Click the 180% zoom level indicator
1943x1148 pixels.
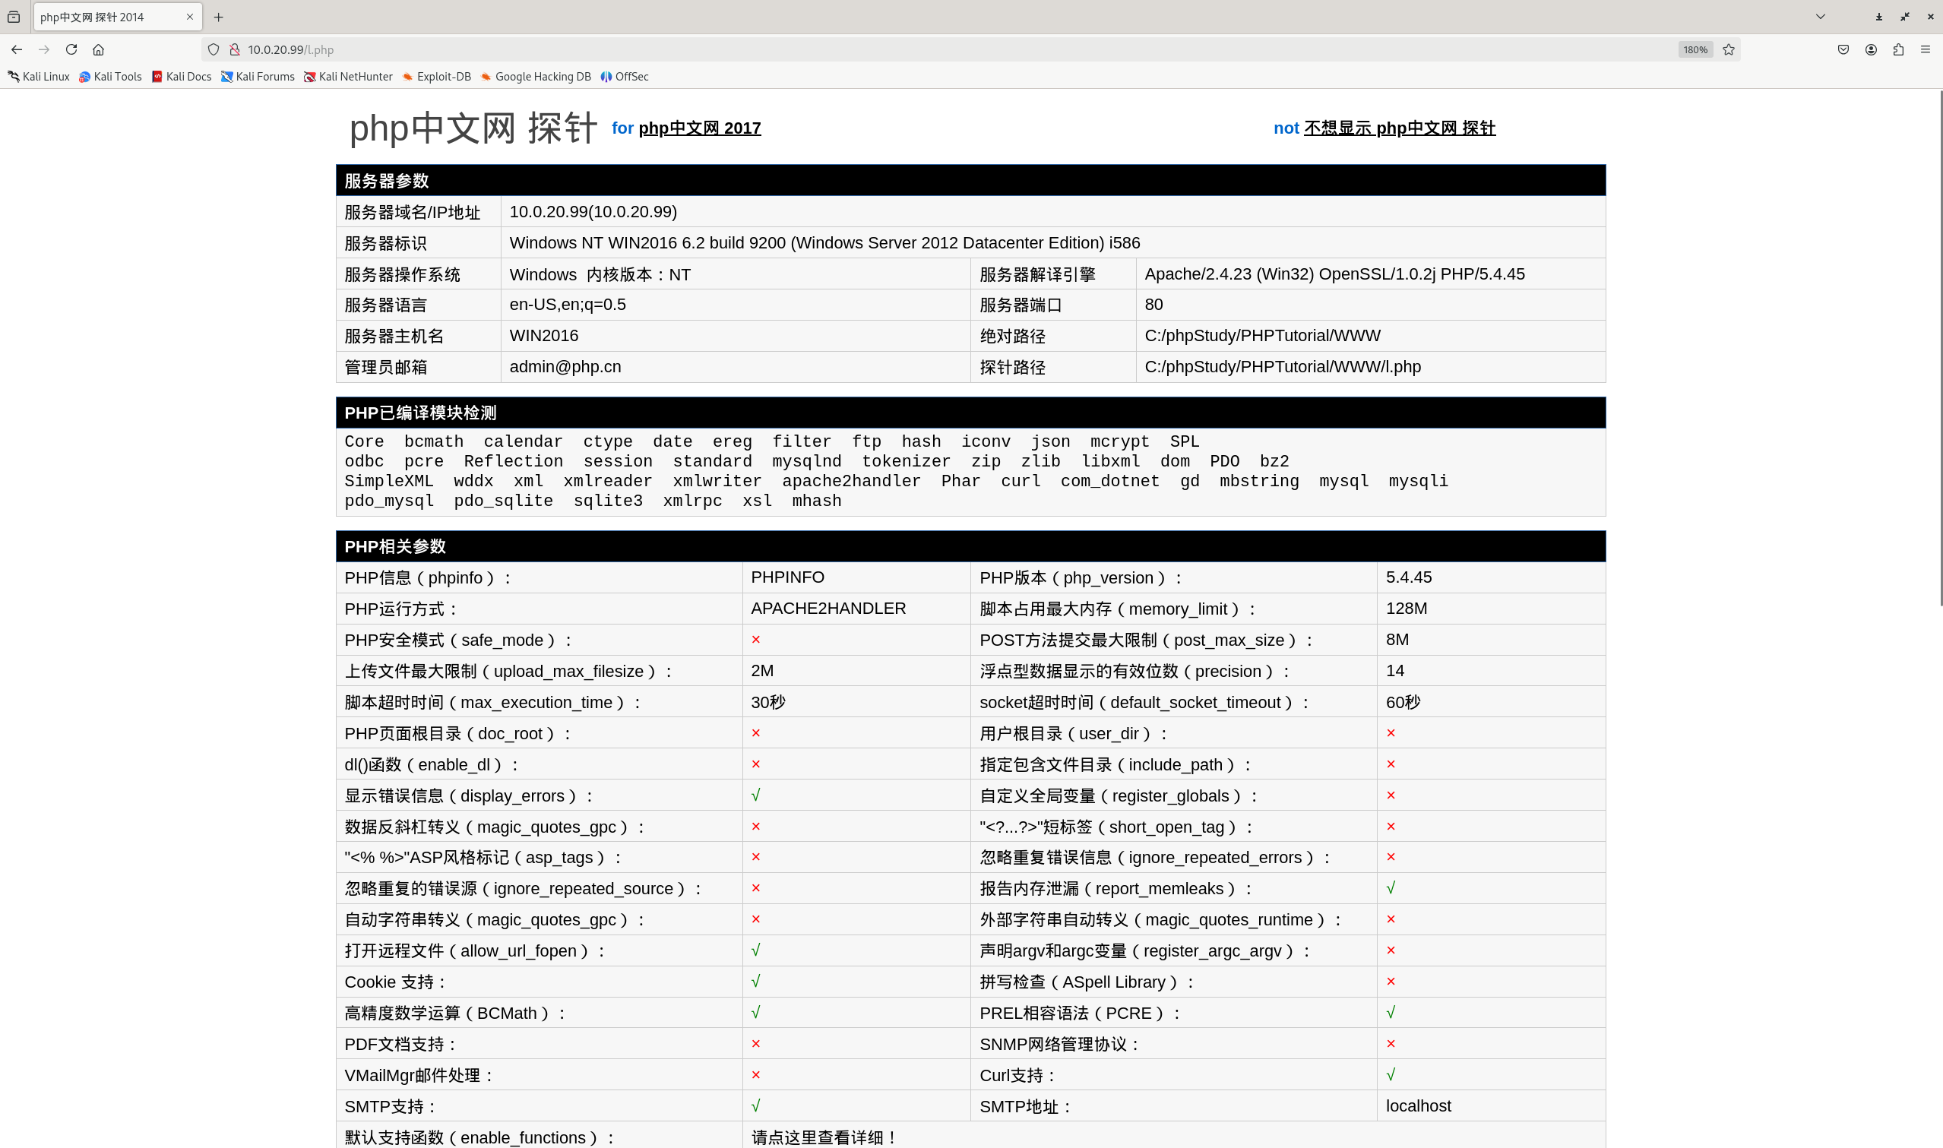click(1695, 49)
